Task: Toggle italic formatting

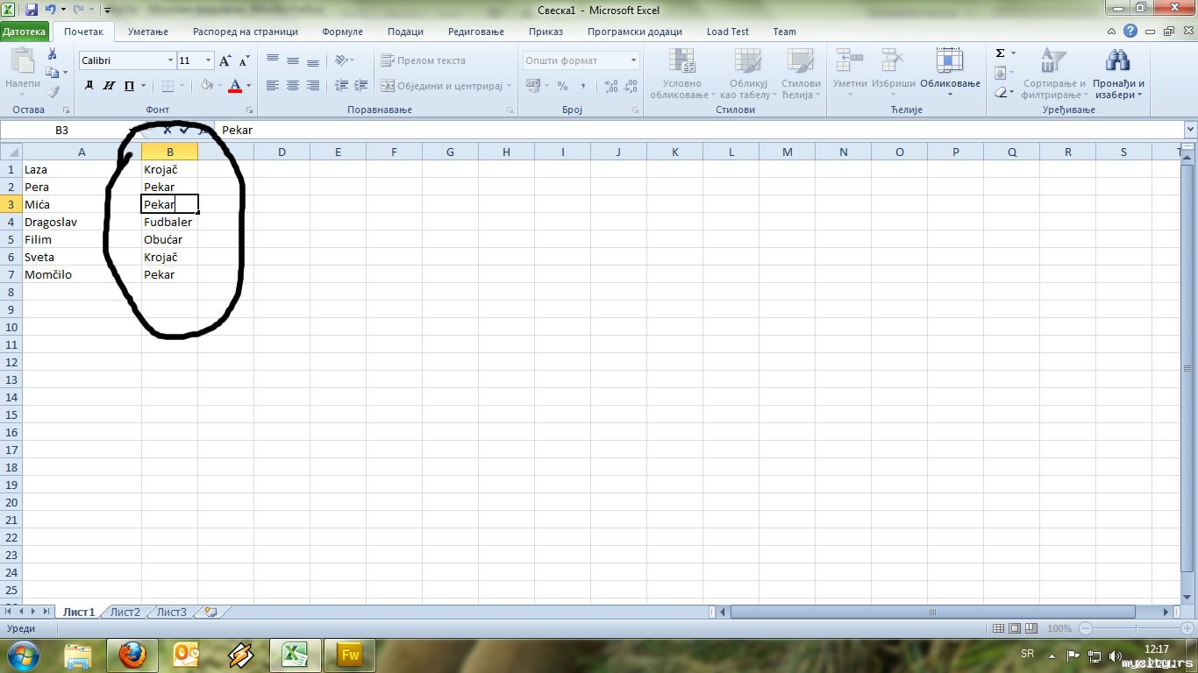Action: click(x=109, y=86)
